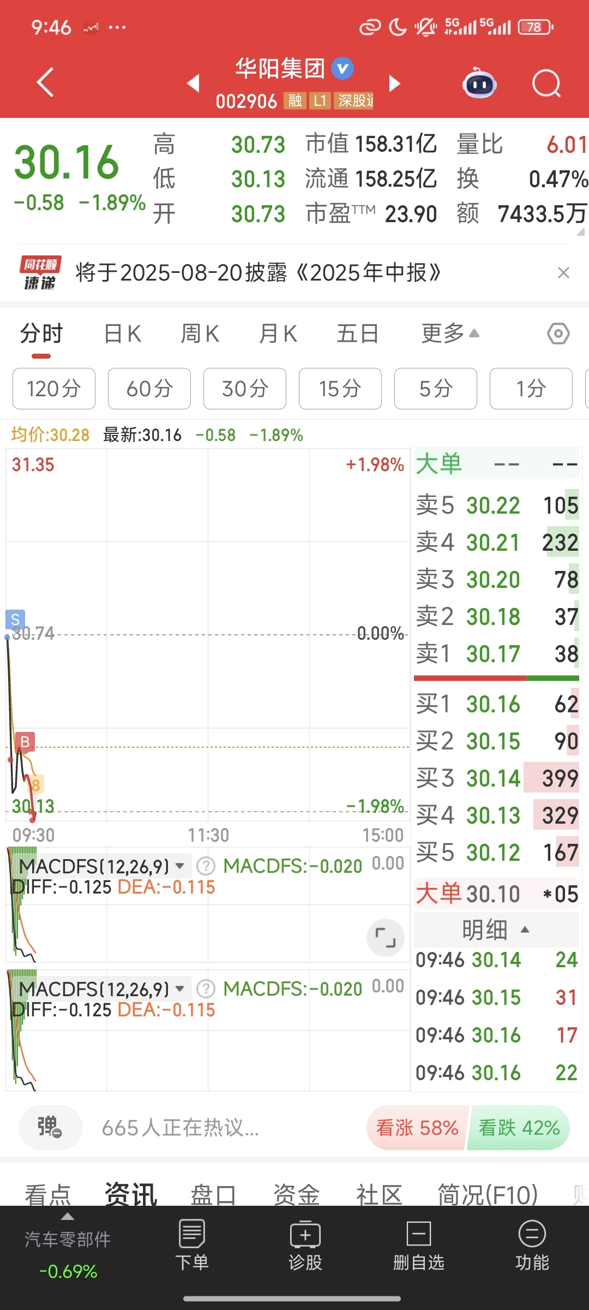
Task: Switch to the 日K tab
Action: pos(123,334)
